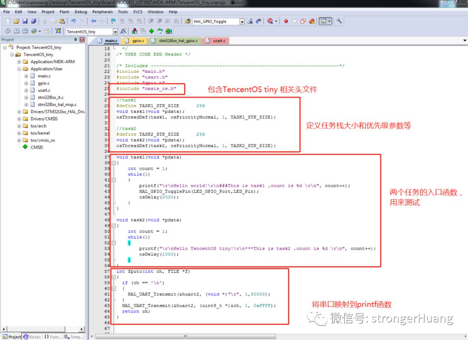Image resolution: width=468 pixels, height=340 pixels.
Task: Show the Functions panel tab
Action: tap(53, 337)
